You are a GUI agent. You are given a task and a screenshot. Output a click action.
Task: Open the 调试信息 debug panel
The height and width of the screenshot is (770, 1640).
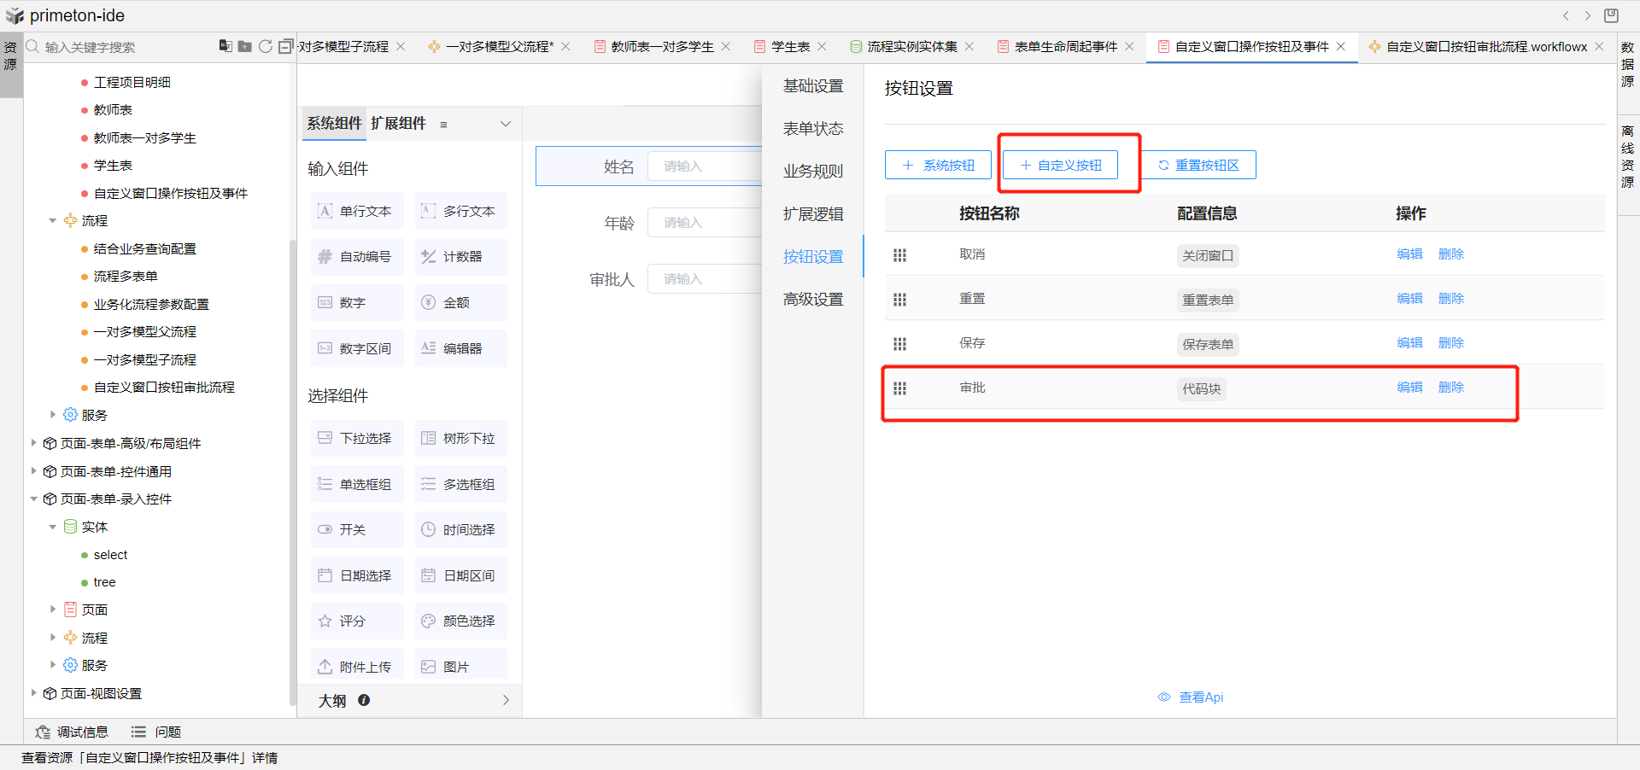(x=72, y=732)
